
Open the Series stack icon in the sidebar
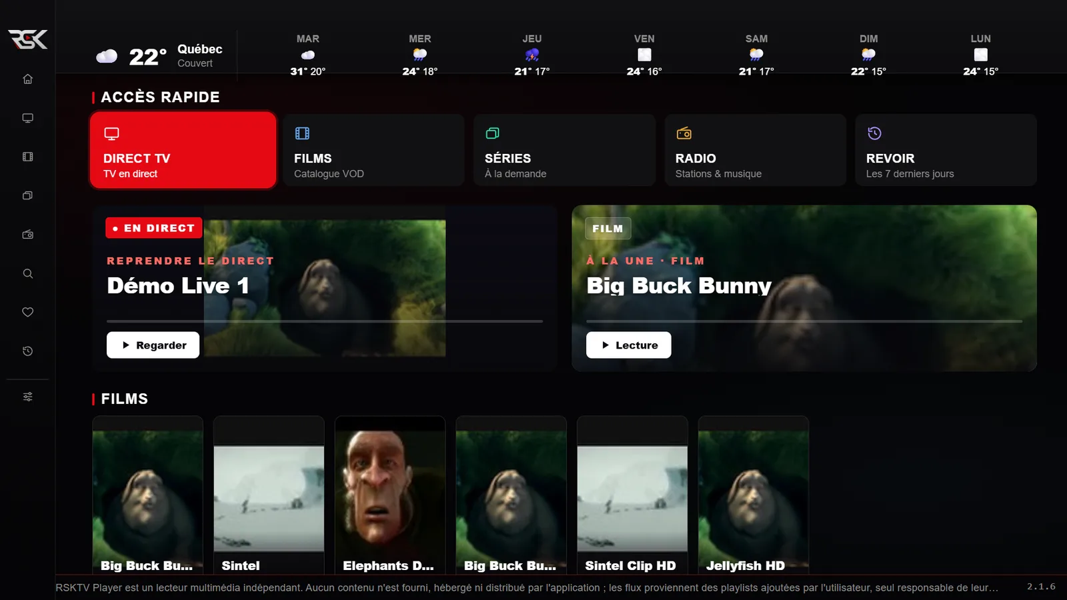27,195
